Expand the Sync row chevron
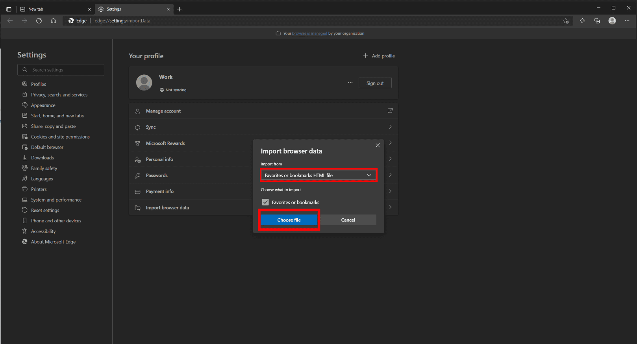Image resolution: width=637 pixels, height=344 pixels. (x=390, y=127)
